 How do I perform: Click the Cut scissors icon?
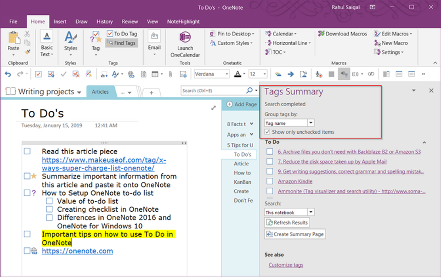(x=27, y=34)
